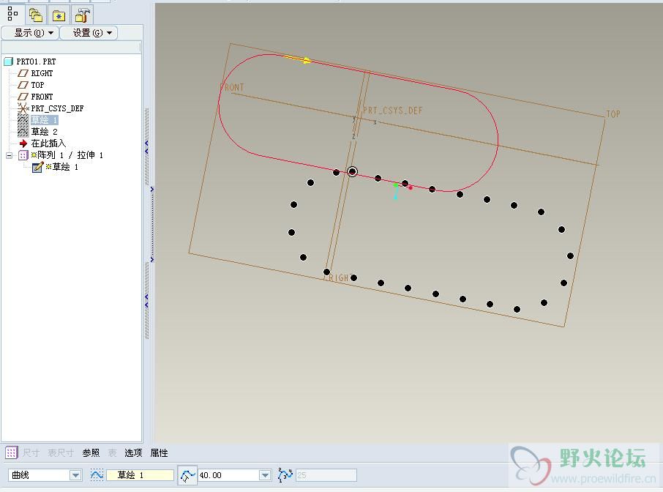Click the curve sketch collector icon
Viewport: 663px width, 492px height.
[97, 474]
